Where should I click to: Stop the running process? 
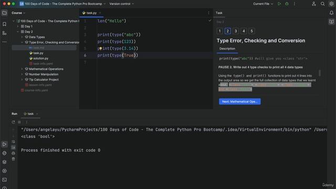tap(19, 122)
